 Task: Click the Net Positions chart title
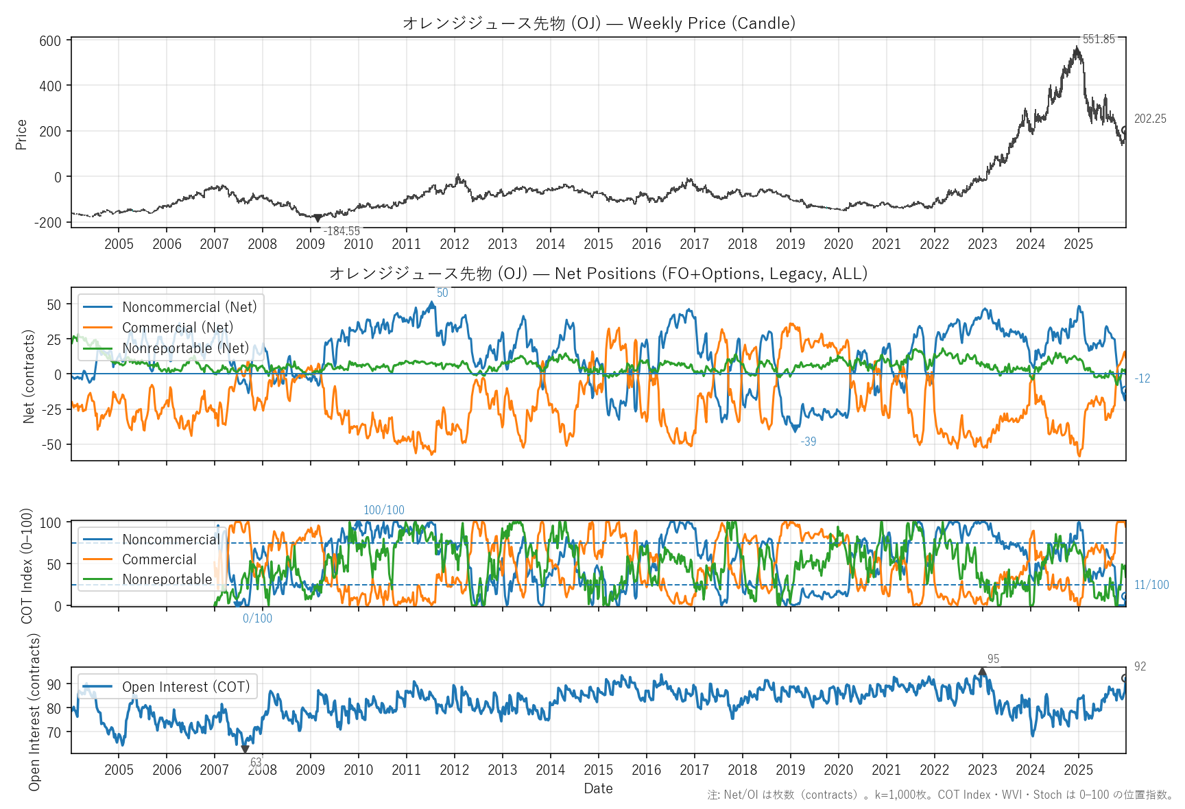click(599, 274)
